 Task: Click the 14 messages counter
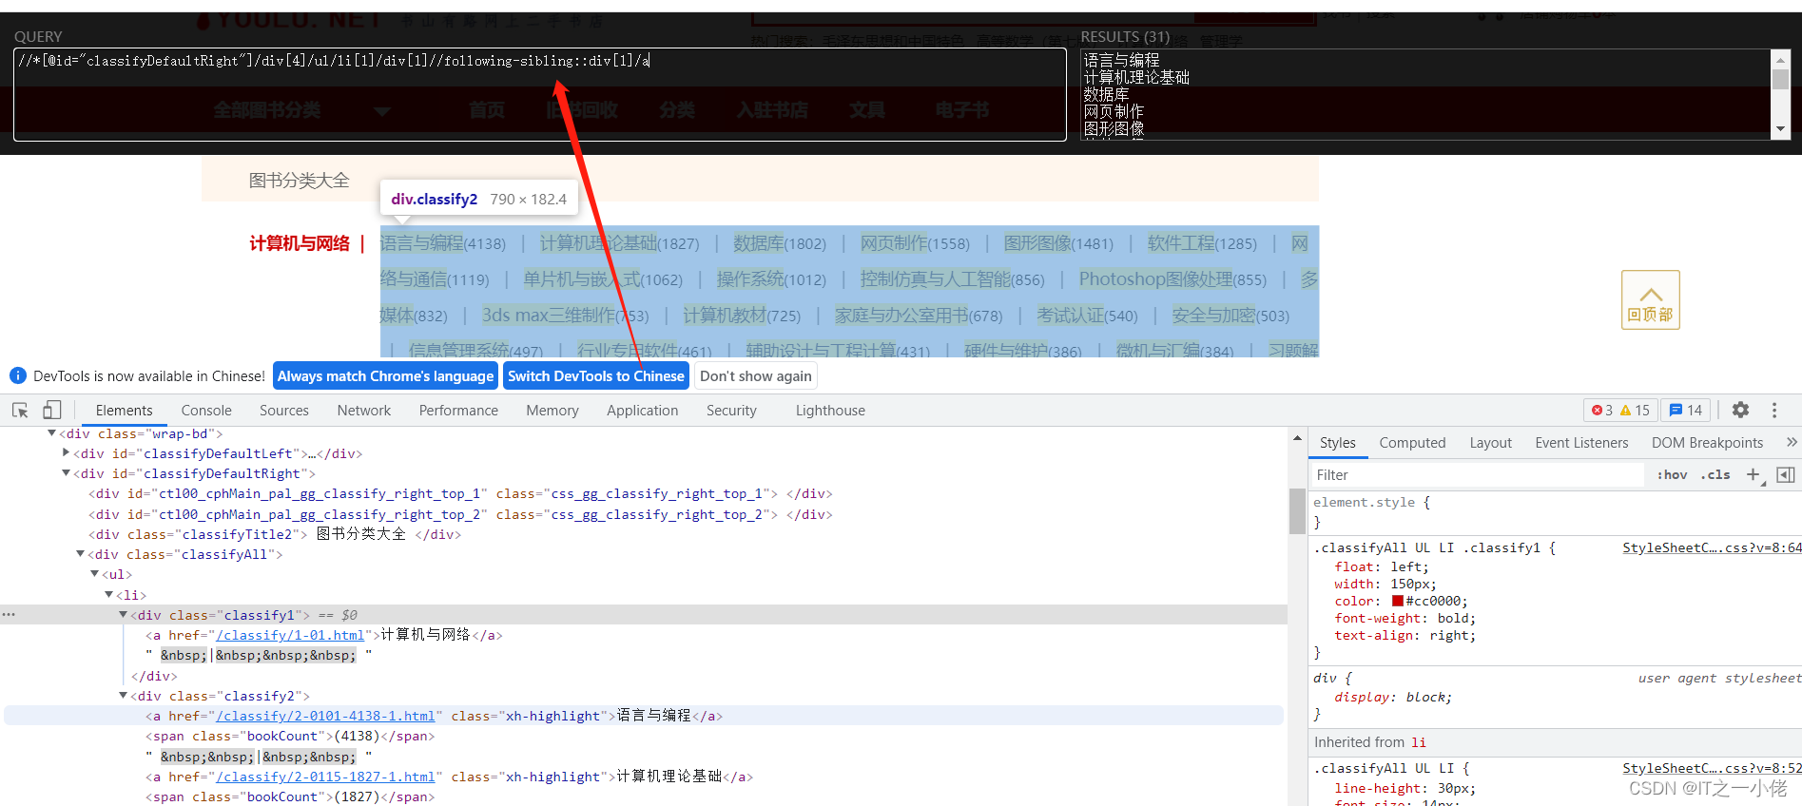[x=1685, y=410]
